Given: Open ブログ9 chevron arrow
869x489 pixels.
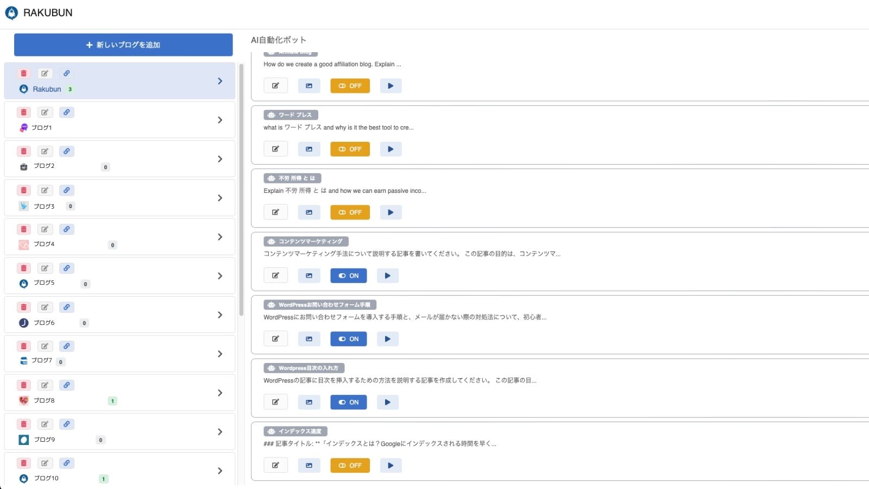Looking at the screenshot, I should pos(220,432).
